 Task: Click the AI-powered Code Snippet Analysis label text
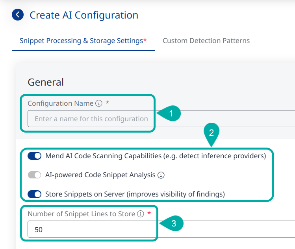(100, 175)
